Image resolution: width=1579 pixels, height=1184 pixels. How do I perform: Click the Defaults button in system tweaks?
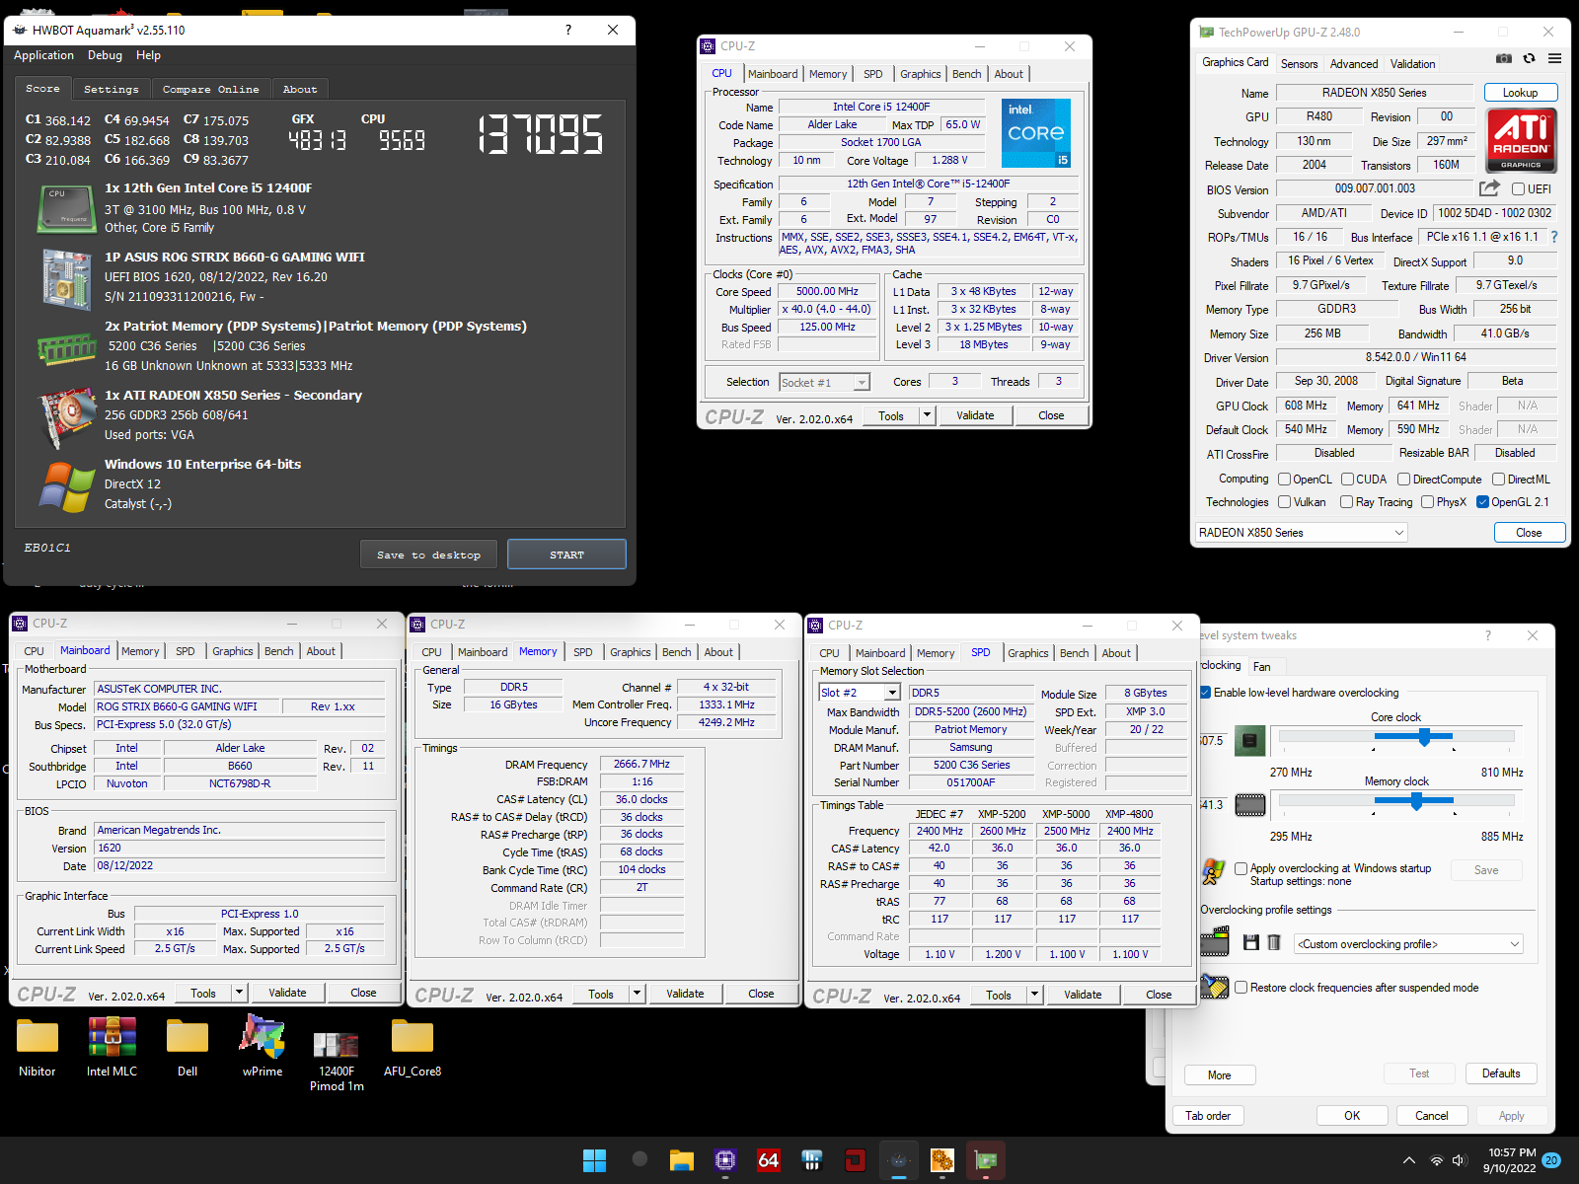coord(1500,1073)
